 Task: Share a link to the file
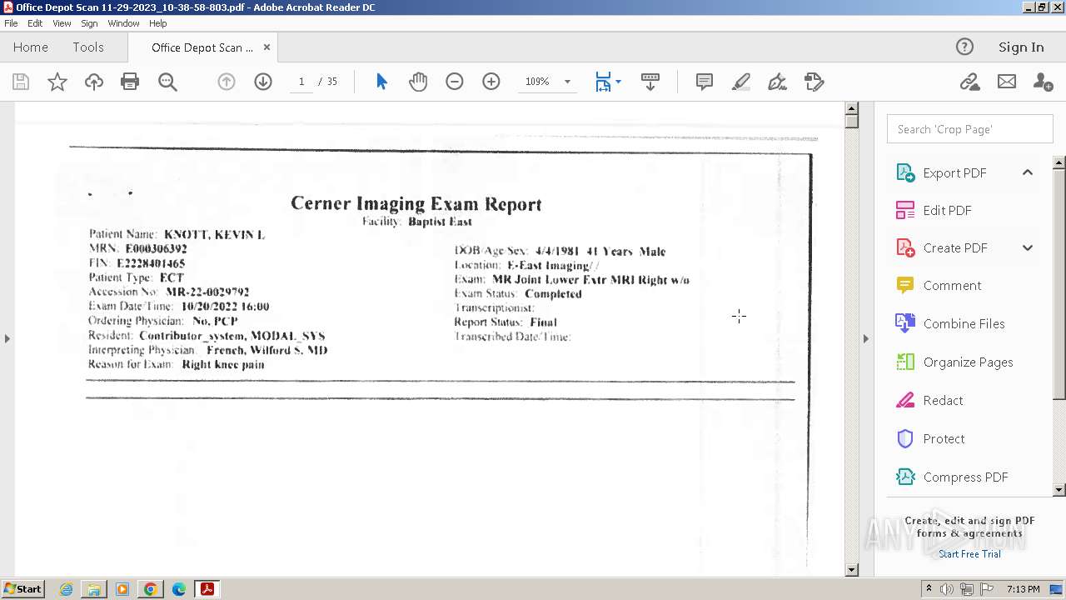point(969,82)
